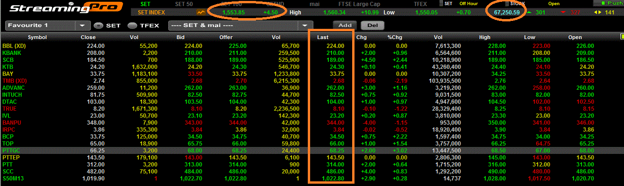Select the ADVANC symbol
This screenshot has width=624, height=186.
(x=14, y=88)
